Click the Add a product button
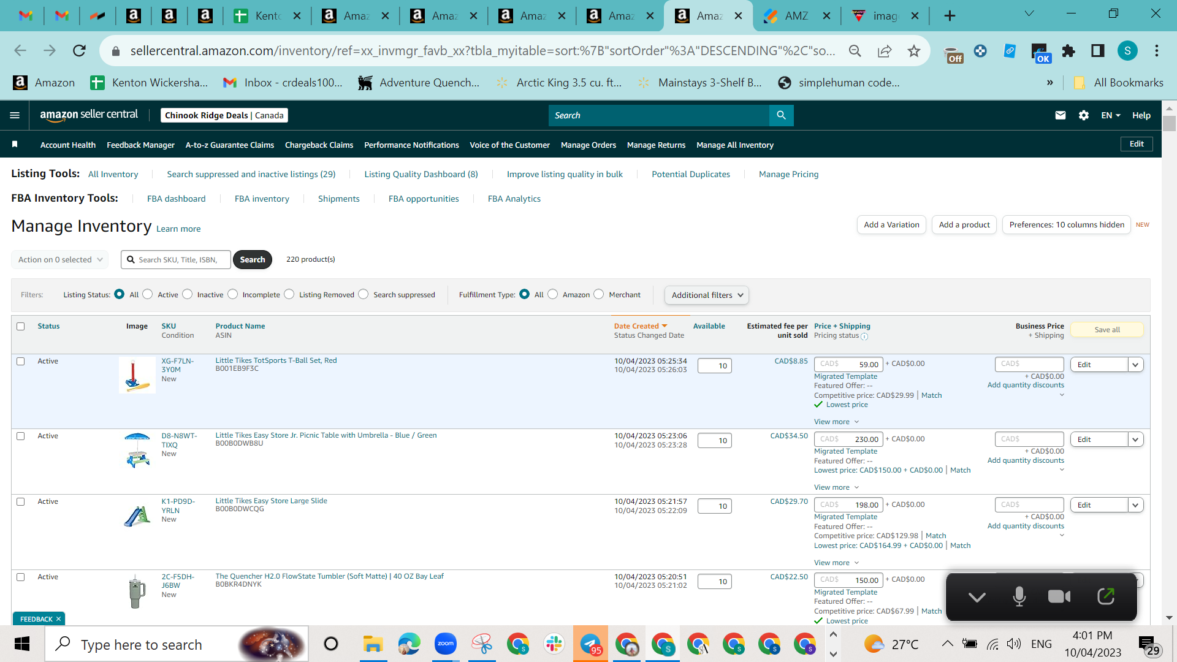The height and width of the screenshot is (662, 1177). (964, 225)
